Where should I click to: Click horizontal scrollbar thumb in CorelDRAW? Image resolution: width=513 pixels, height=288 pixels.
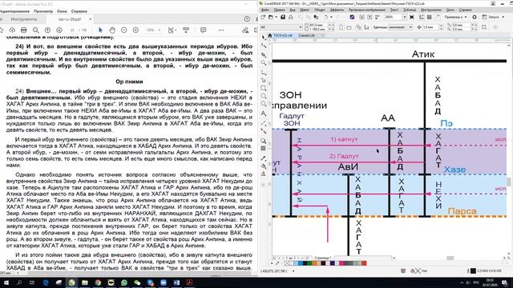coord(450,258)
